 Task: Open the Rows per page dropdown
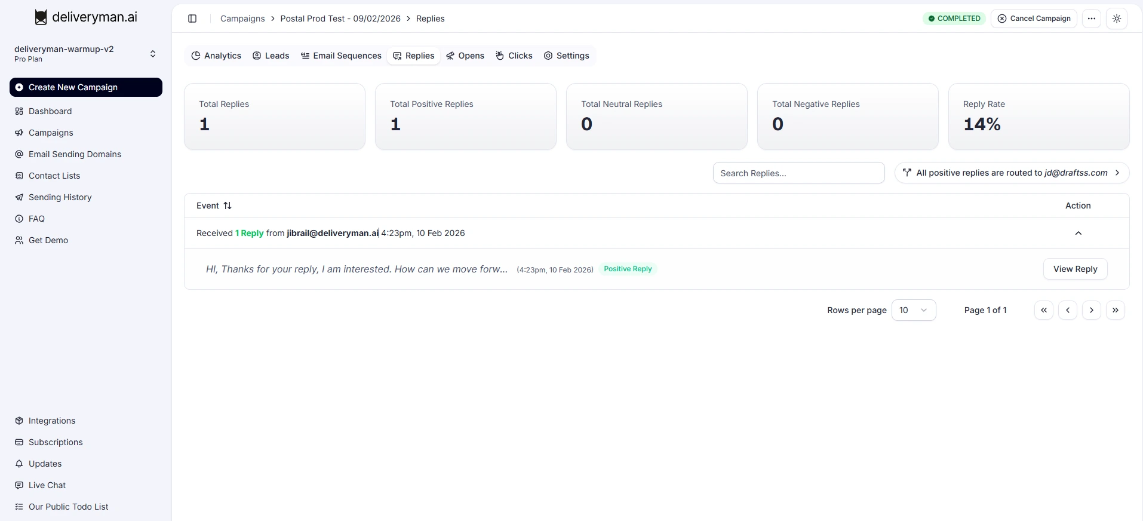pyautogui.click(x=913, y=310)
